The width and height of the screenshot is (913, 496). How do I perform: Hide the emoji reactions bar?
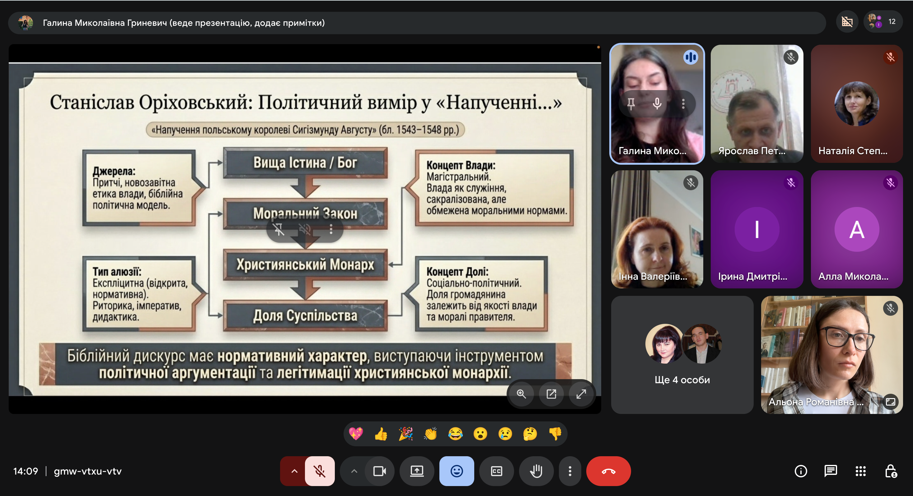click(456, 471)
